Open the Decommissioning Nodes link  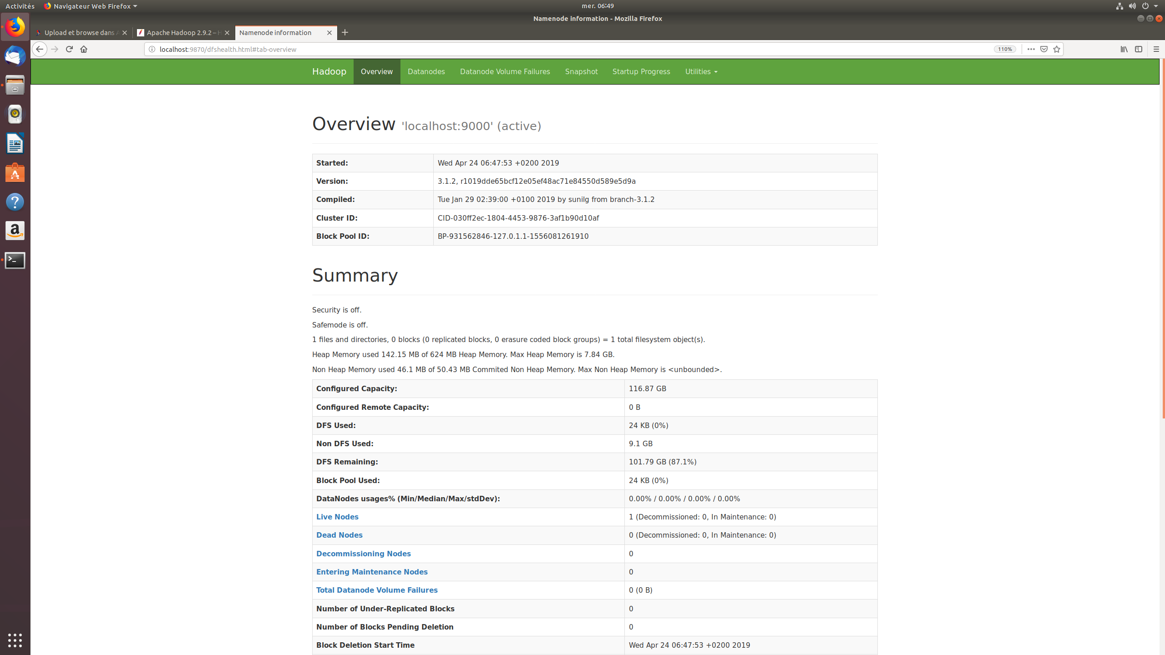(364, 554)
